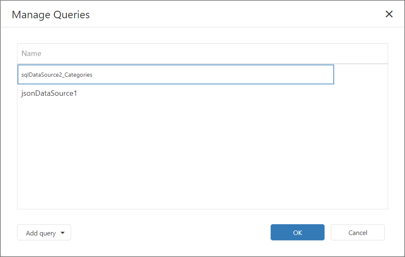Close the Manage Queries dialog with X
Screen dimensions: 405x257
389,14
